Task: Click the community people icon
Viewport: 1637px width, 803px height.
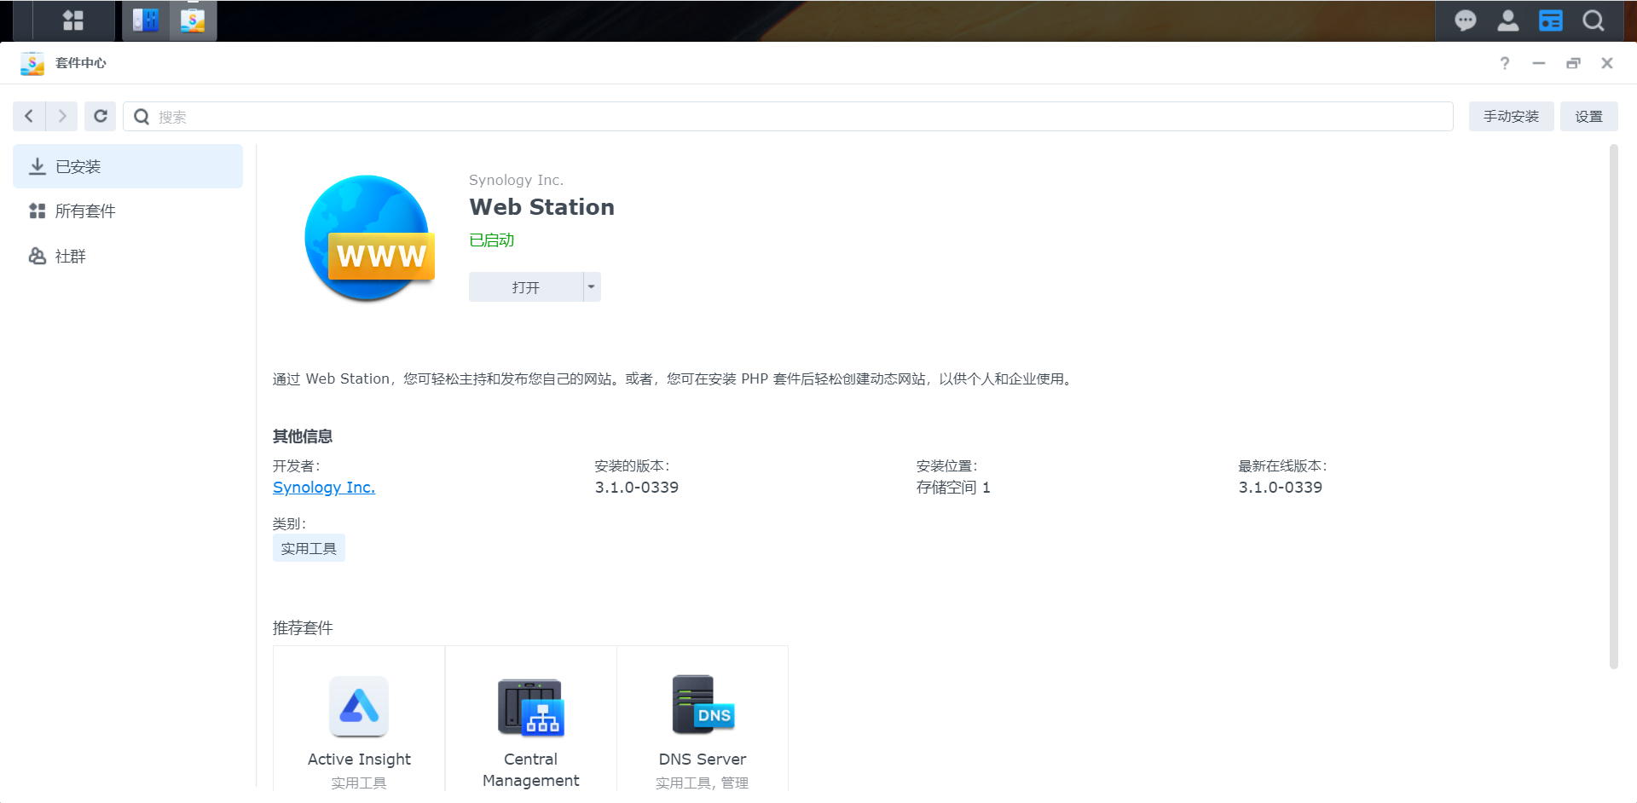Action: (38, 256)
